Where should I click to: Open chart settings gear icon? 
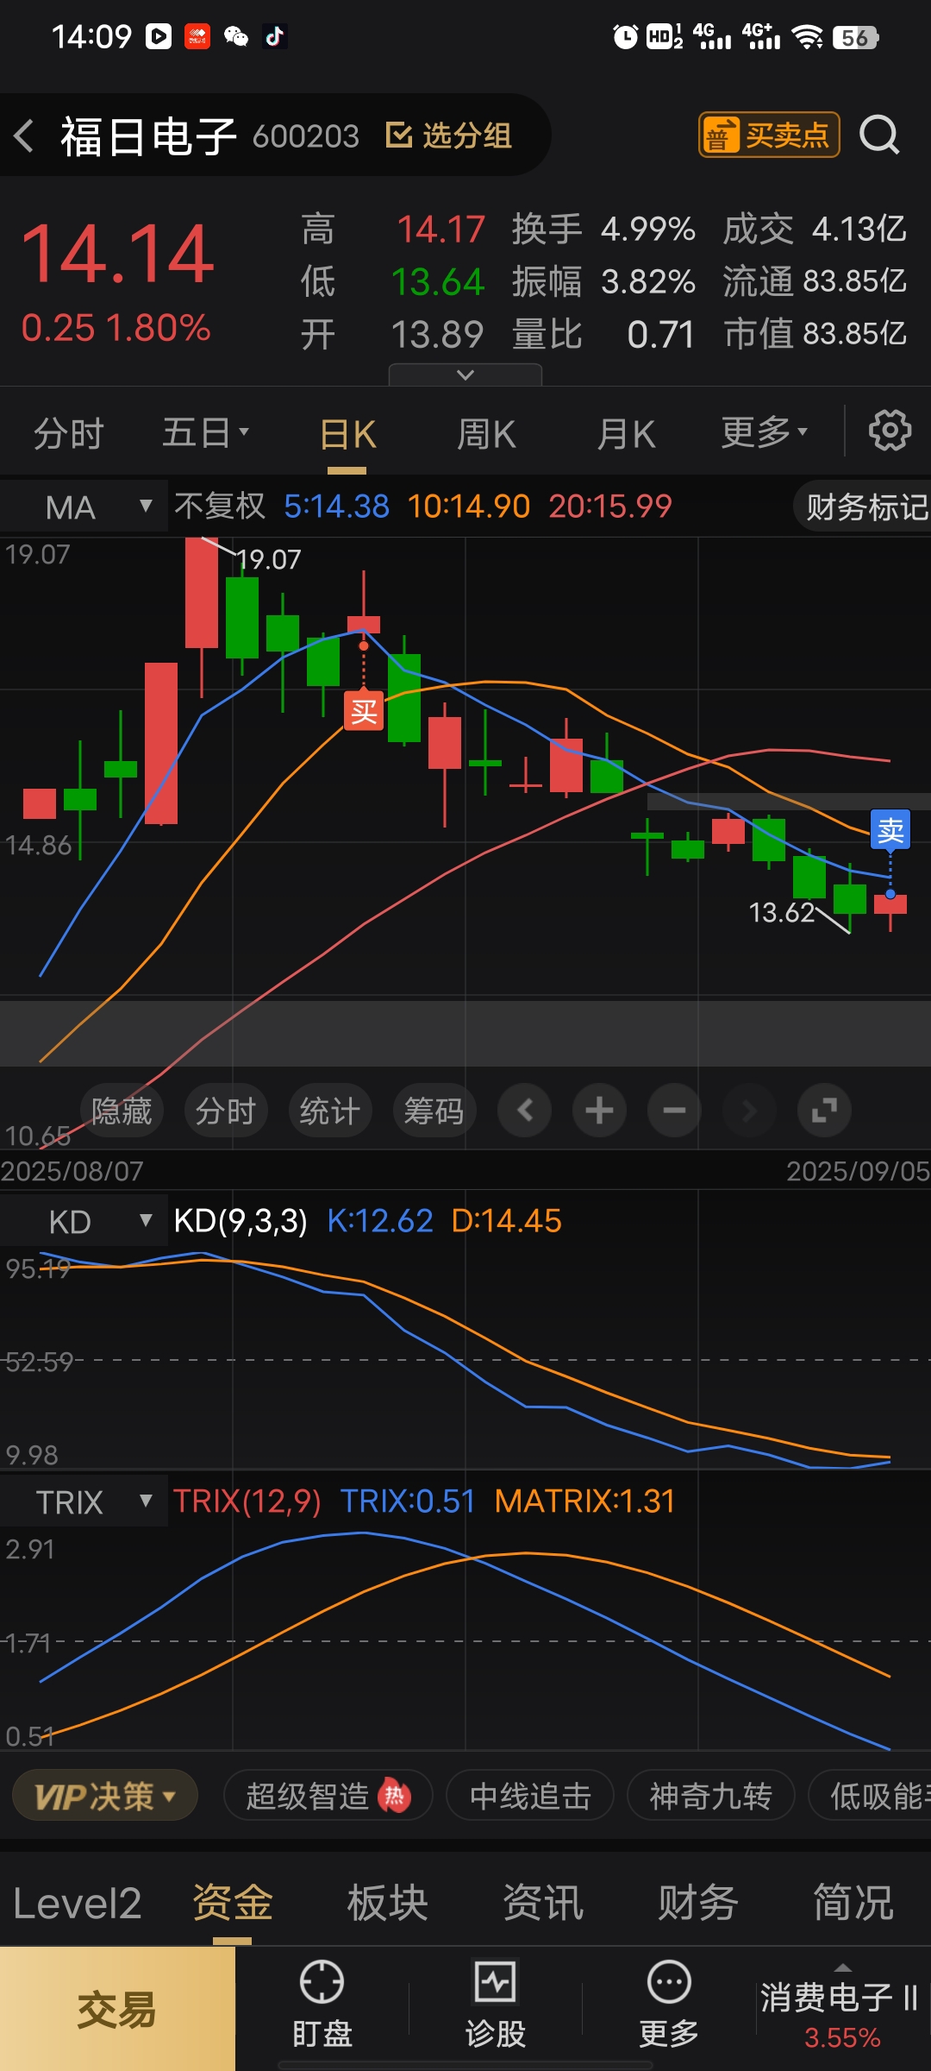click(x=890, y=431)
